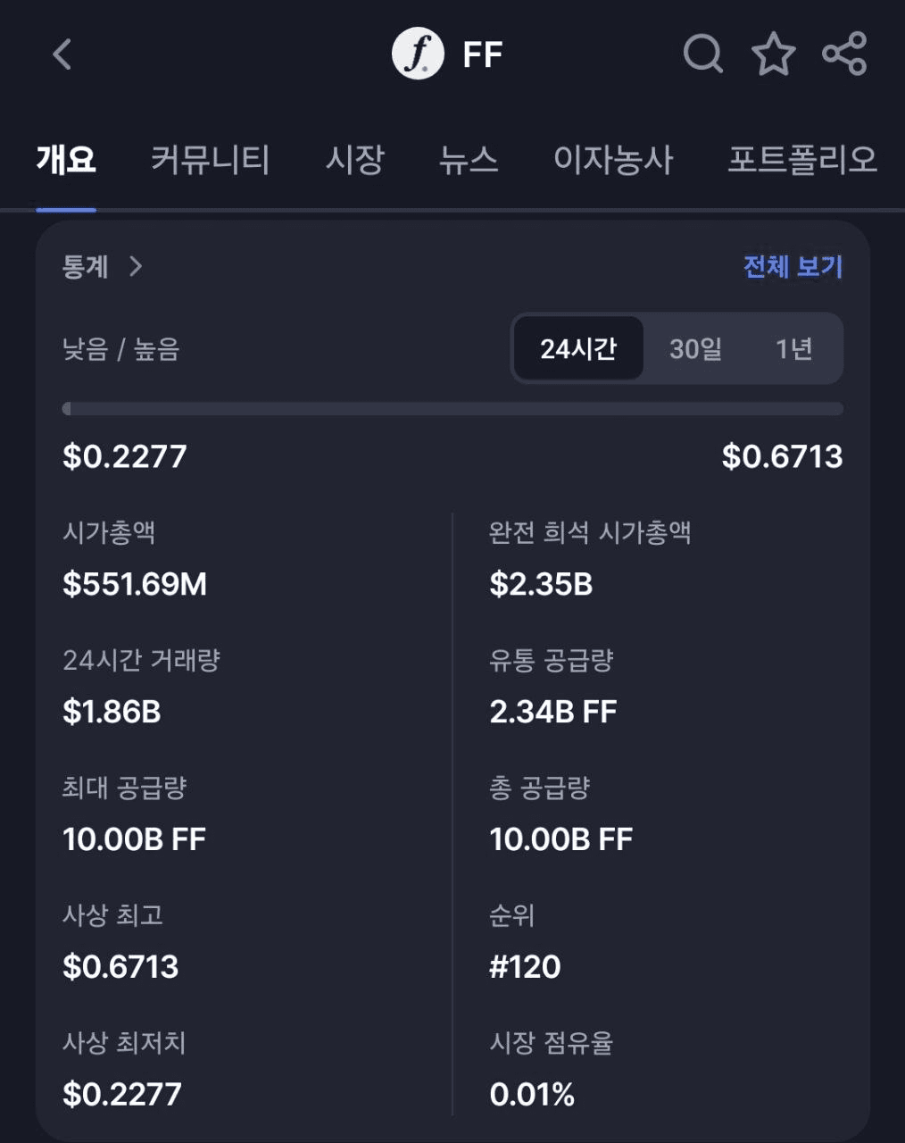This screenshot has height=1143, width=905.
Task: Switch to the 시장 tab
Action: [x=354, y=160]
